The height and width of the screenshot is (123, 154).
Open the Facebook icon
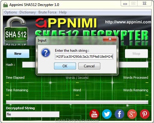pos(119,114)
